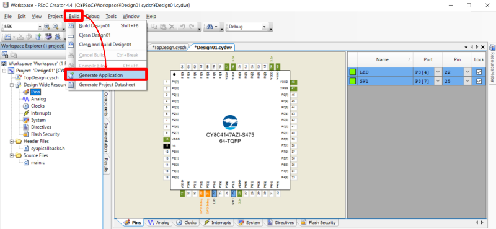Choose Generate Application from Build menu
Viewport: 496px width, 229px height.
[106, 75]
